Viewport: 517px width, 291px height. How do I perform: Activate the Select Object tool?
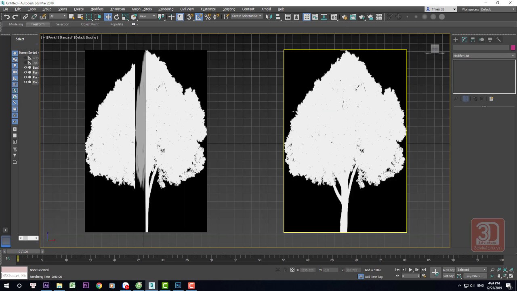[x=71, y=17]
